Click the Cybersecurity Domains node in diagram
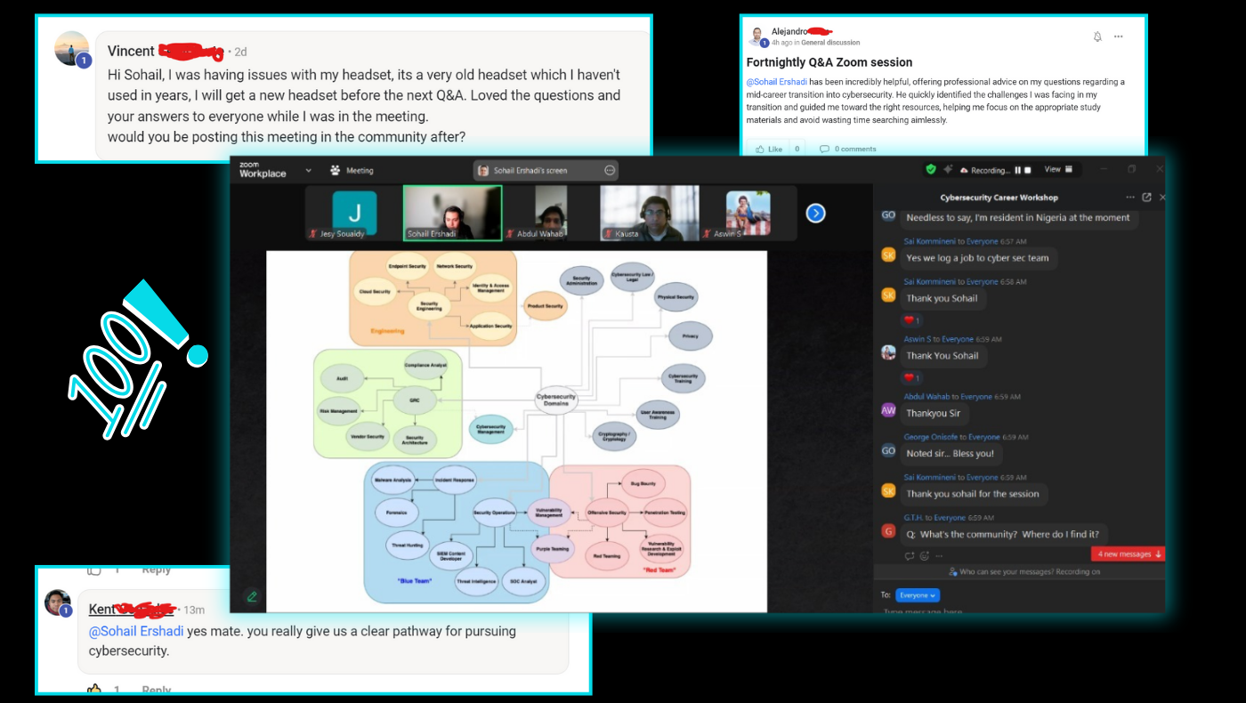1246x703 pixels. pos(556,400)
